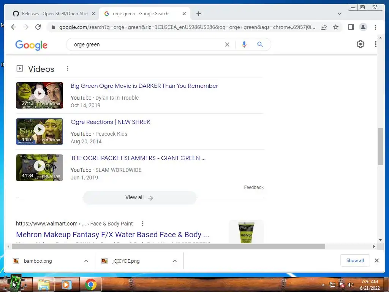This screenshot has height=292, width=389.
Task: Open the Chrome side panel
Action: pos(351,27)
